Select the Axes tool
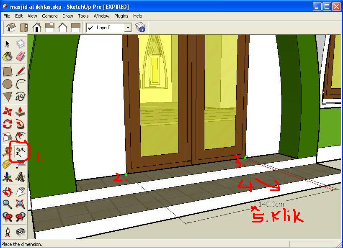Screen dimensions: 343x248 tap(8, 177)
